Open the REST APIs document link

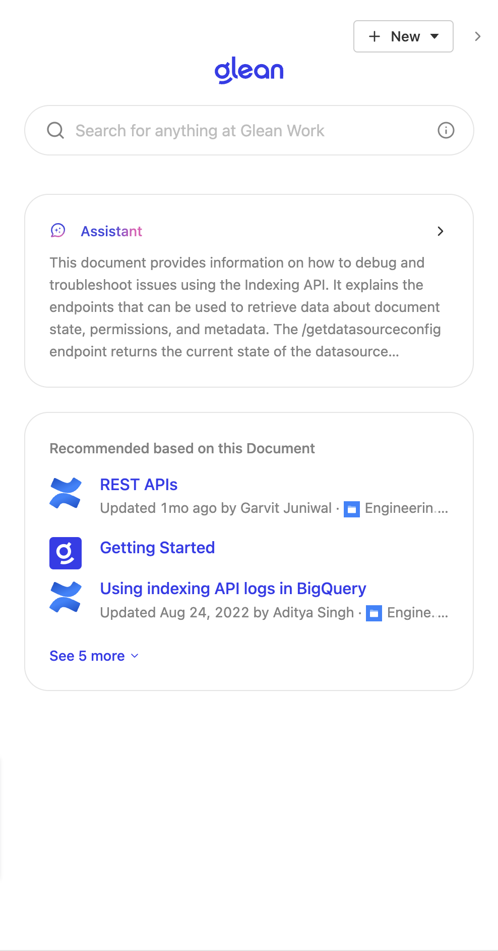[x=139, y=485]
